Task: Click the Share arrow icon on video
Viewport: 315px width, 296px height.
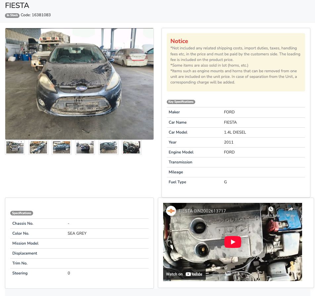Action: [x=291, y=209]
